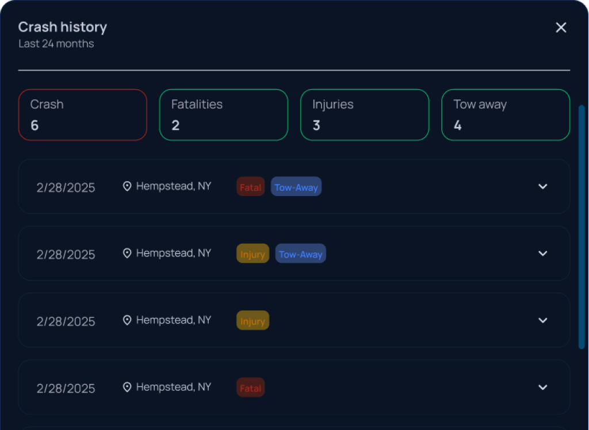
Task: Select the Fatalities summary card
Action: [x=223, y=115]
